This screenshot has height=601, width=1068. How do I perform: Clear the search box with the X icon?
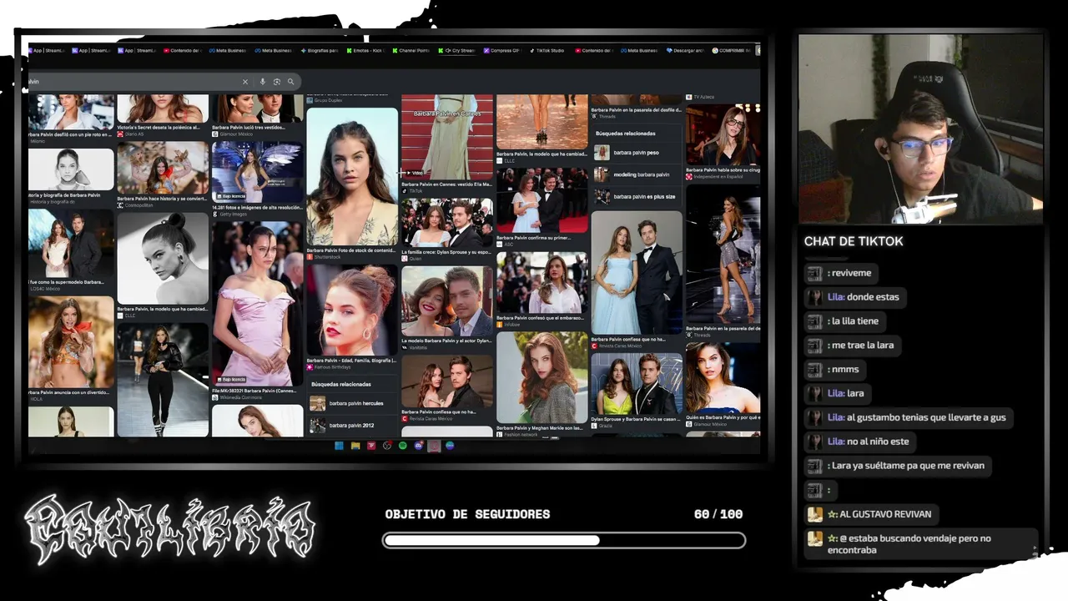point(245,82)
